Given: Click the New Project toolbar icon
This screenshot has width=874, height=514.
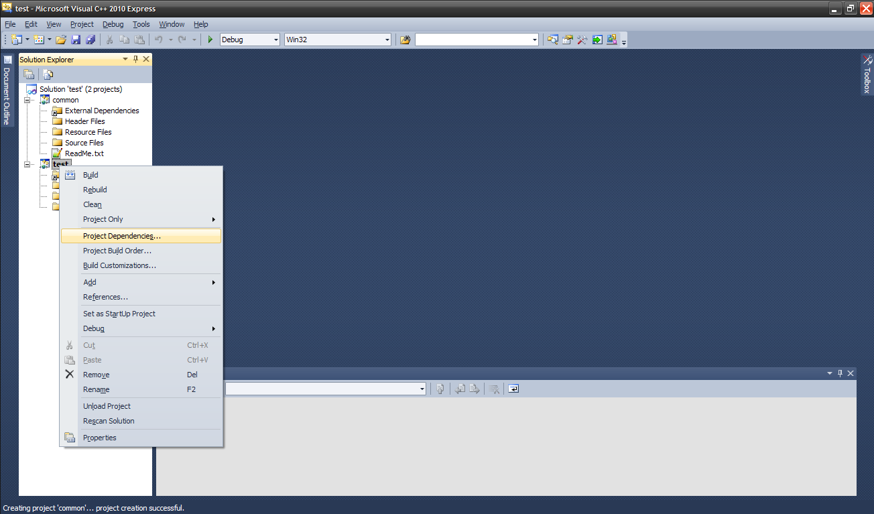Looking at the screenshot, I should pos(16,40).
